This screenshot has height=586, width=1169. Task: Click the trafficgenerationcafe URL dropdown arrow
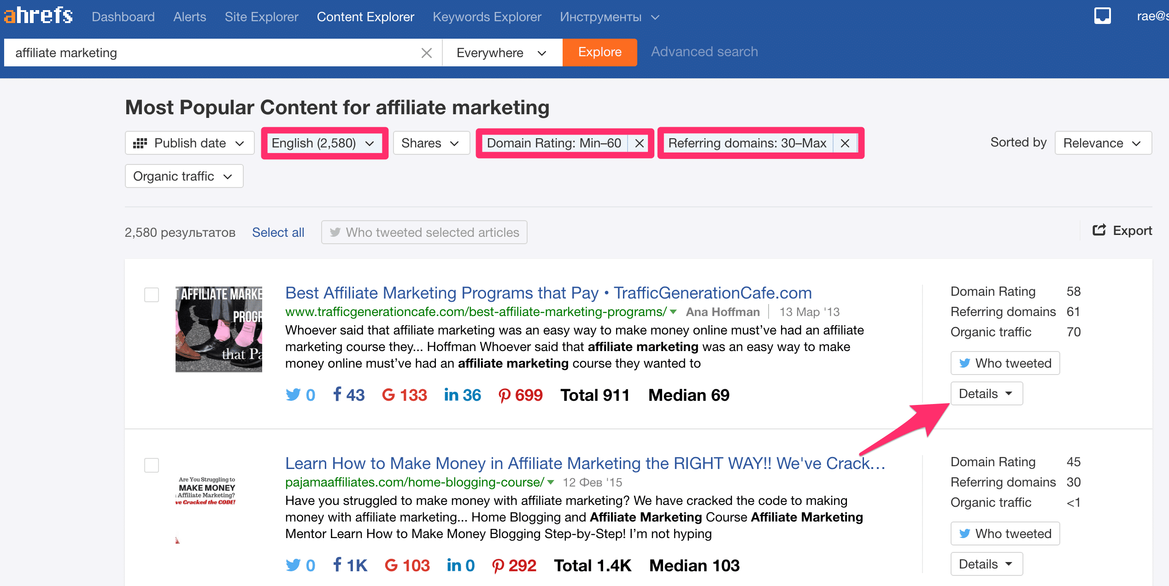[x=674, y=312]
